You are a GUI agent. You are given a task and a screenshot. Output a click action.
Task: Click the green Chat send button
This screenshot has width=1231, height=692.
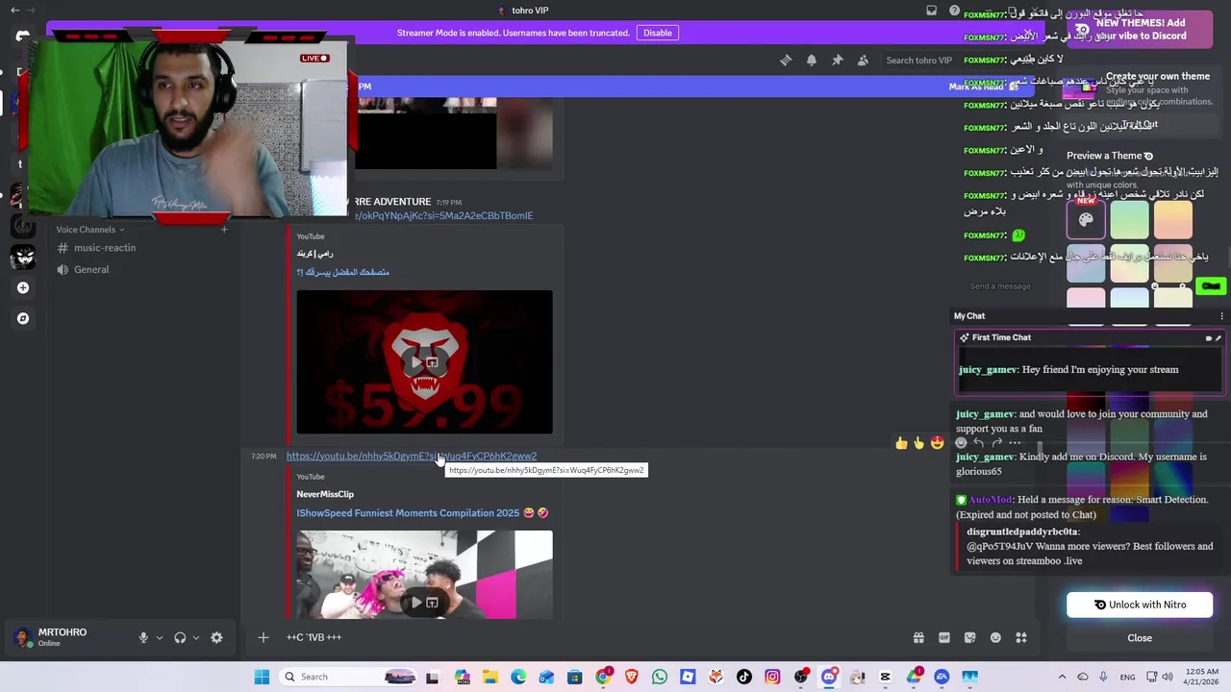click(x=1211, y=286)
